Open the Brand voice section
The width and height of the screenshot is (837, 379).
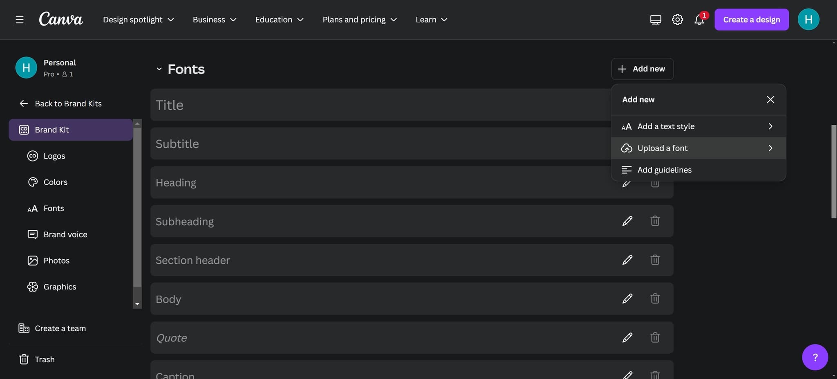tap(65, 234)
